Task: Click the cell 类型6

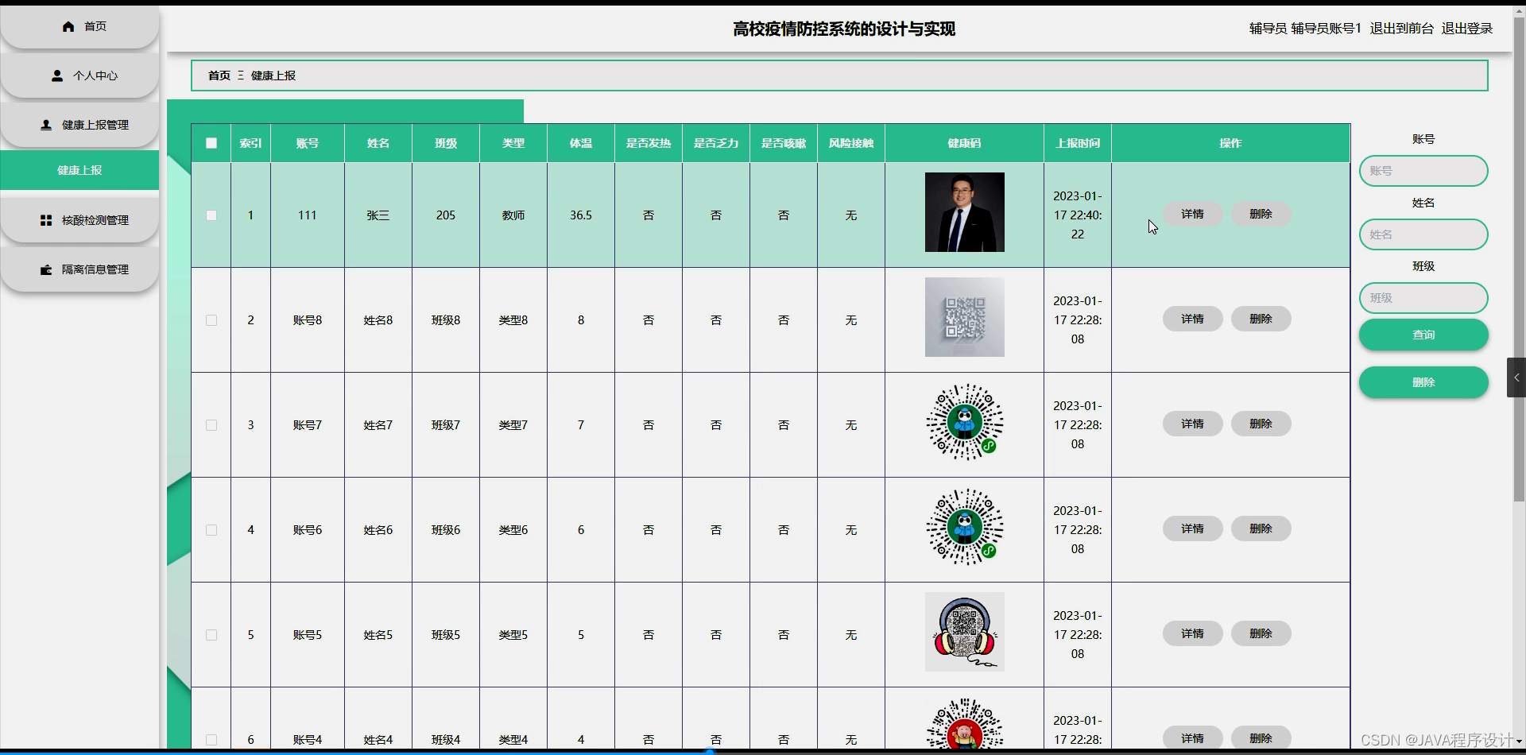Action: coord(513,530)
